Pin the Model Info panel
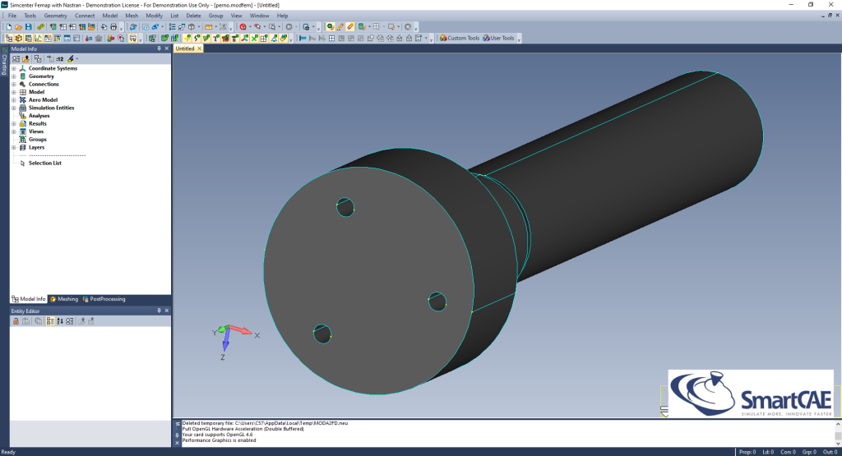The height and width of the screenshot is (456, 842). [159, 48]
